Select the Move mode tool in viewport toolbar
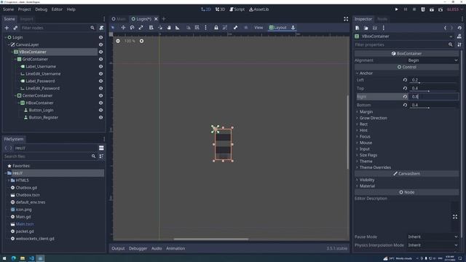The width and height of the screenshot is (466, 262). pos(123,28)
